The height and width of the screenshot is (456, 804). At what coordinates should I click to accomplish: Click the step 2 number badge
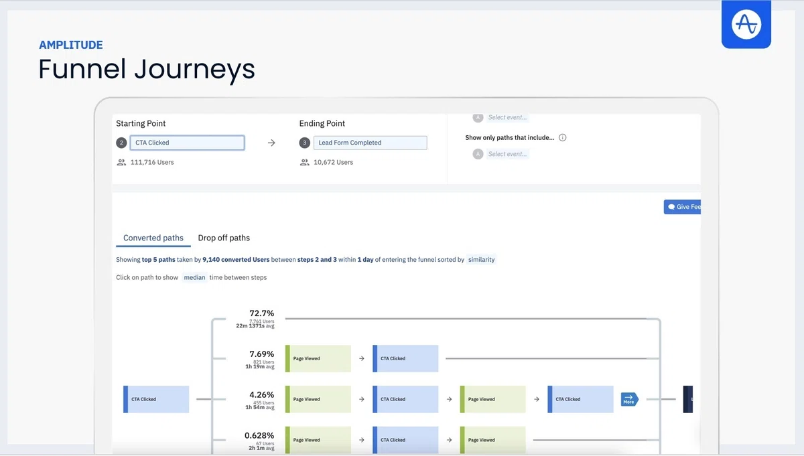point(121,143)
